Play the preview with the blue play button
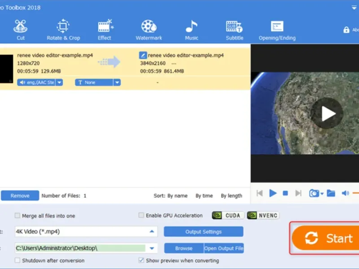This screenshot has width=359, height=269. point(273,193)
